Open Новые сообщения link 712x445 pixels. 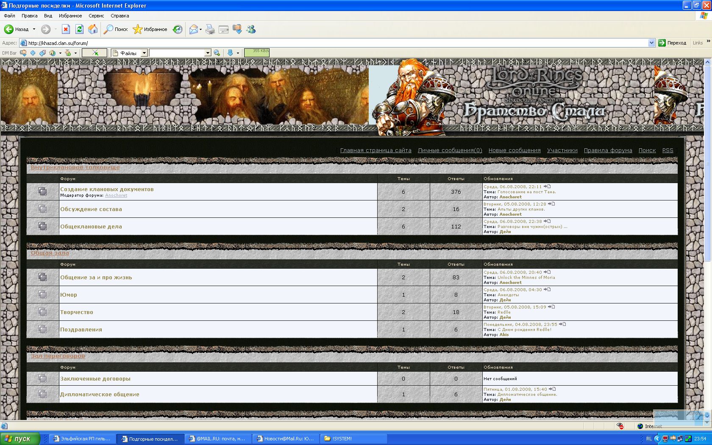point(515,150)
